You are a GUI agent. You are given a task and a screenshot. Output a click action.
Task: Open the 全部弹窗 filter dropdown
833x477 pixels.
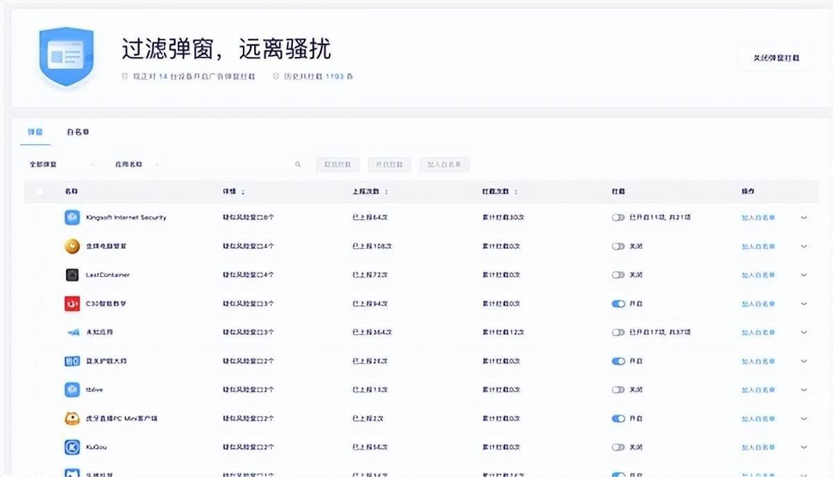pyautogui.click(x=59, y=164)
